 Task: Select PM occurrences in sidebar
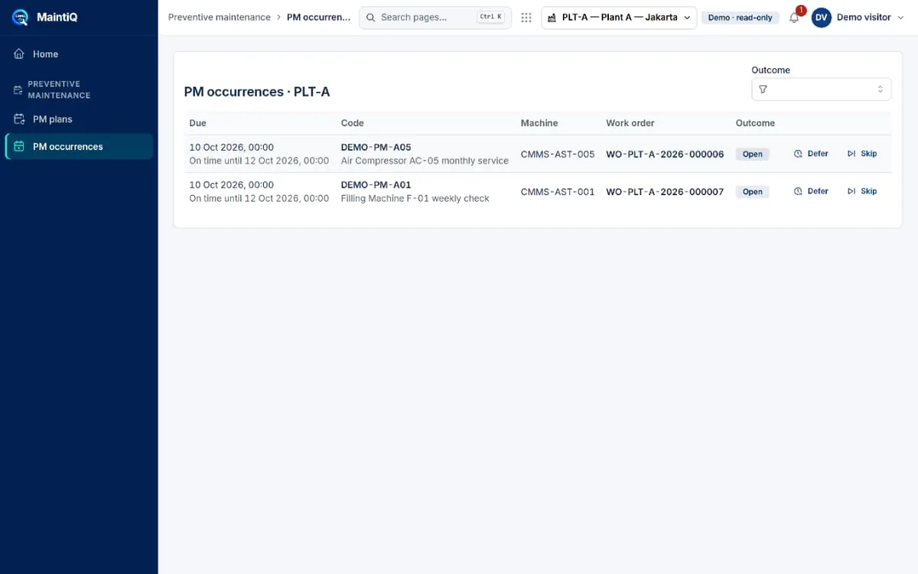tap(79, 146)
